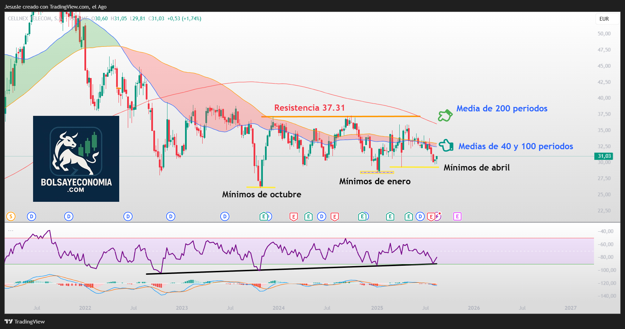The width and height of the screenshot is (625, 329).
Task: Click the 50,00 price axis label
Action: (604, 34)
